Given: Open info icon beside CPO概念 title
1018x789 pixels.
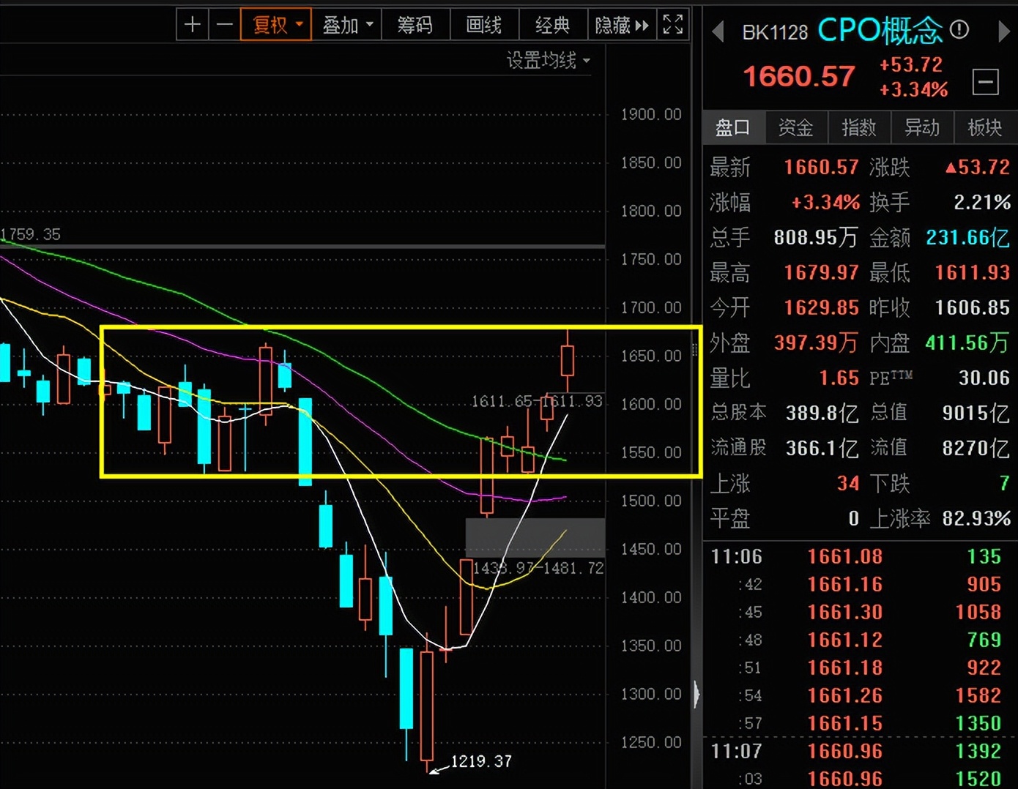Looking at the screenshot, I should click(959, 30).
